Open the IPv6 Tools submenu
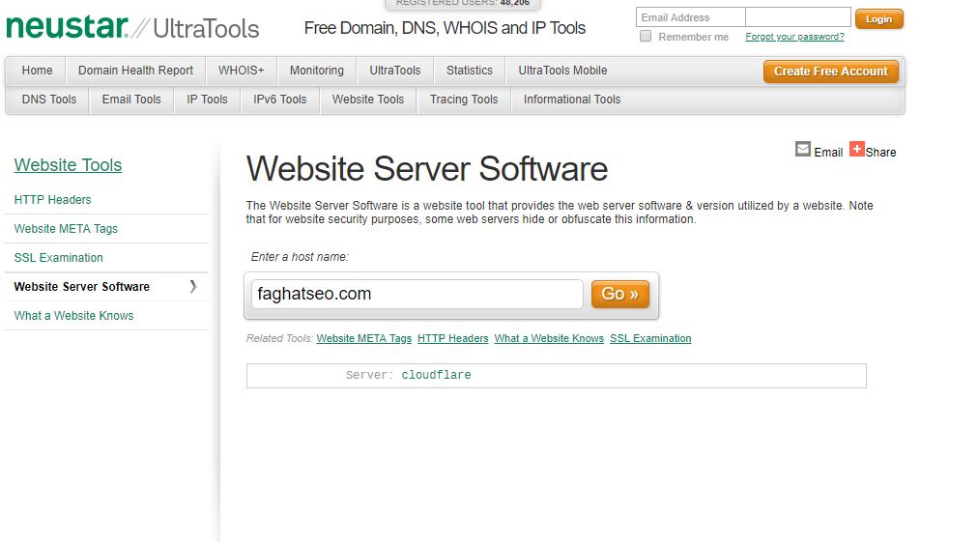Screen dimensions: 978x542 coord(280,100)
